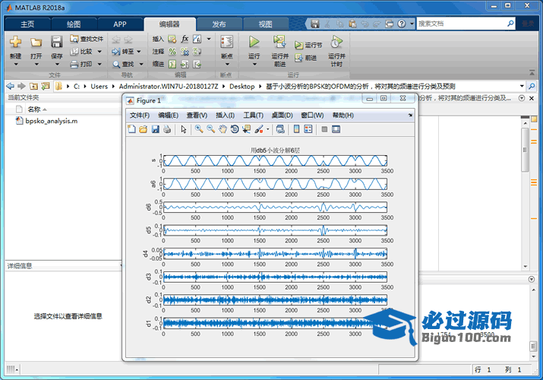Select bpsko_analysis.m in current folder
Screen dimensions: 543x380
coord(51,121)
